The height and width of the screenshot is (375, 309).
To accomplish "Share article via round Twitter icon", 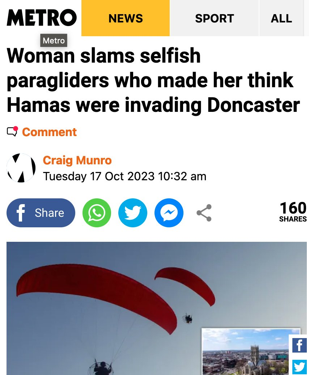I will (x=133, y=213).
